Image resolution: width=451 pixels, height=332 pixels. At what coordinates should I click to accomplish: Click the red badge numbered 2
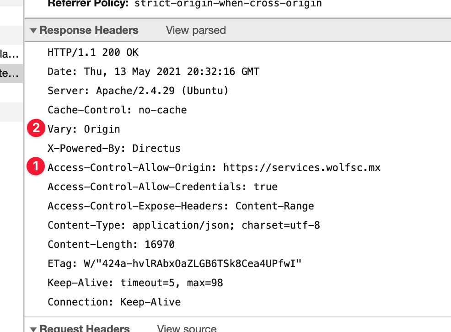tap(36, 128)
